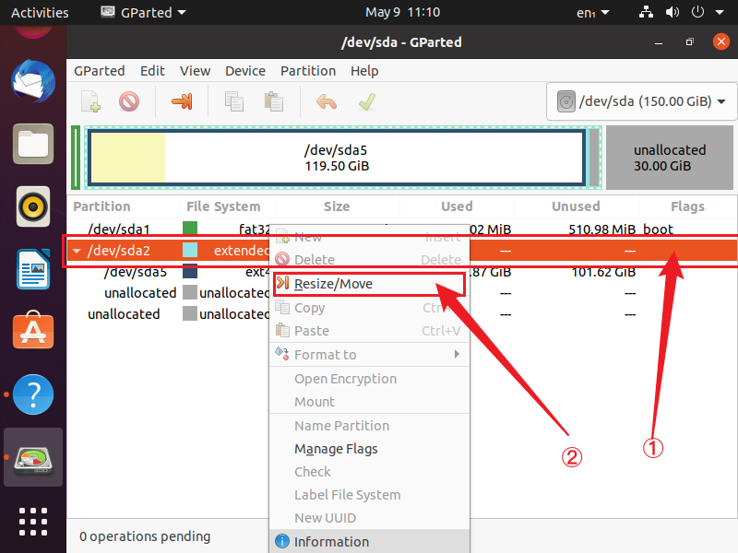Click the File System column header
The width and height of the screenshot is (738, 553).
[228, 206]
